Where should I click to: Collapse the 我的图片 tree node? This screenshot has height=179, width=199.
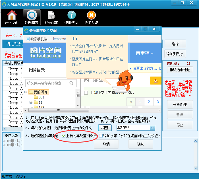point(26,92)
